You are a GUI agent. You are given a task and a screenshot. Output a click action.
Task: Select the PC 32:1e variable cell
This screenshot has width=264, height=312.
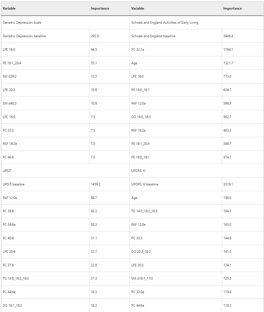(x=137, y=50)
